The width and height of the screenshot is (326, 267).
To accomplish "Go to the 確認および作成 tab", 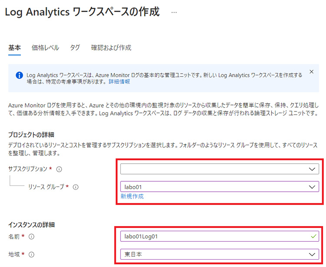I will pyautogui.click(x=111, y=48).
